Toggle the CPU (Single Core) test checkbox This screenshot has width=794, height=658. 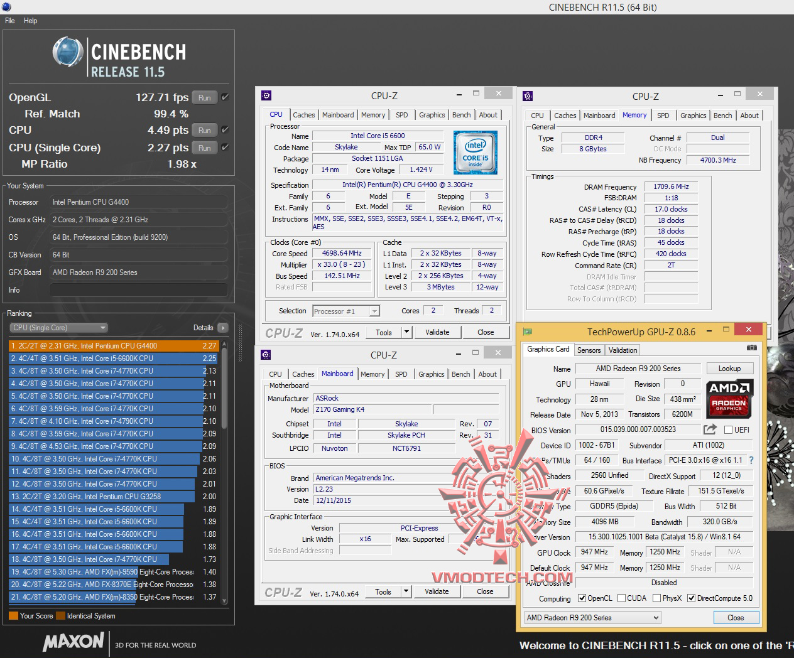[225, 148]
